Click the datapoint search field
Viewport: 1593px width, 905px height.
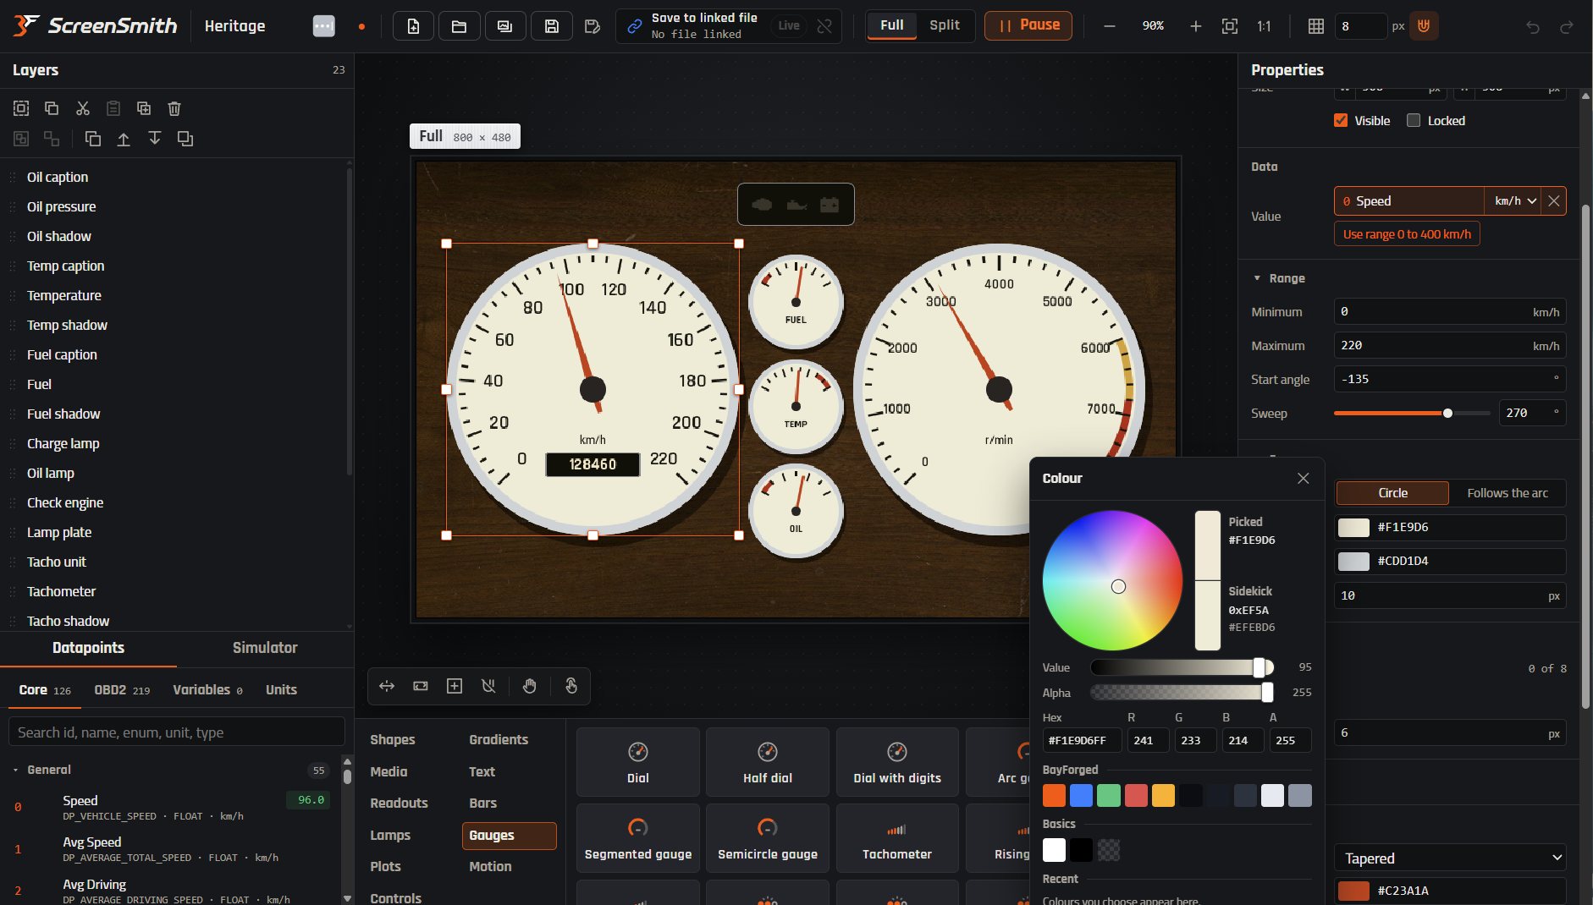coord(177,732)
